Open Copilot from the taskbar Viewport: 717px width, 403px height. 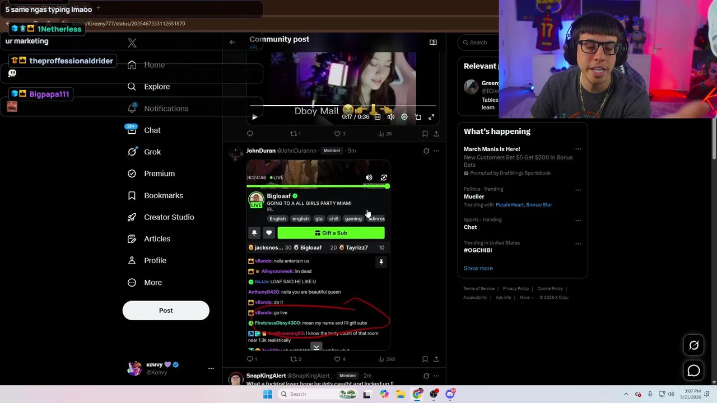coord(384,394)
